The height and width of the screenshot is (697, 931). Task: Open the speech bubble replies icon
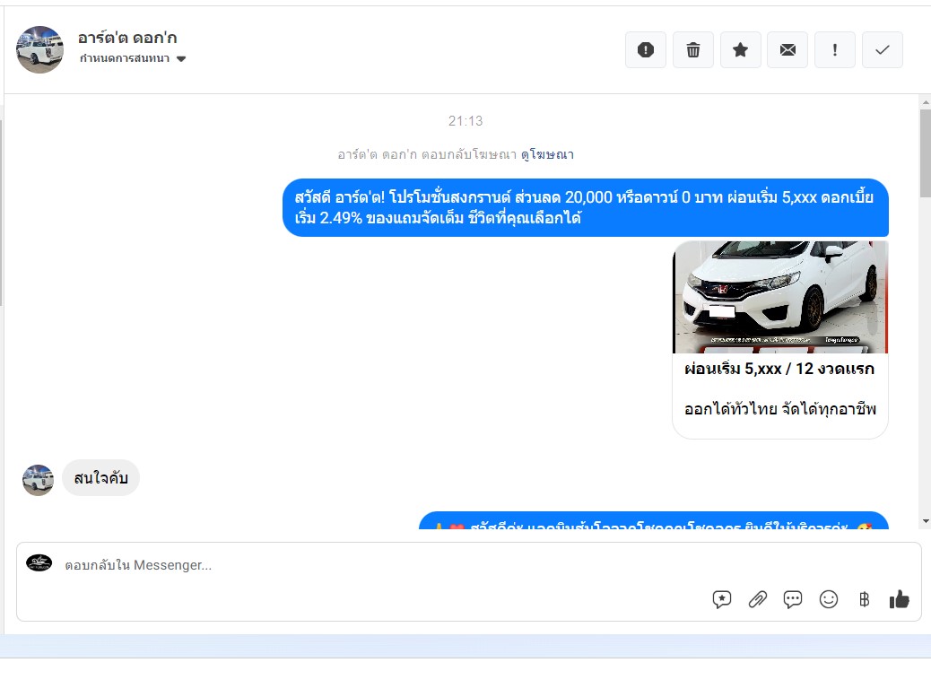point(793,599)
